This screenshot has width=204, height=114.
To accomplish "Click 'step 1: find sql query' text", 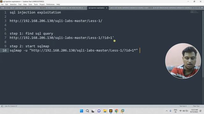I will (31, 34).
